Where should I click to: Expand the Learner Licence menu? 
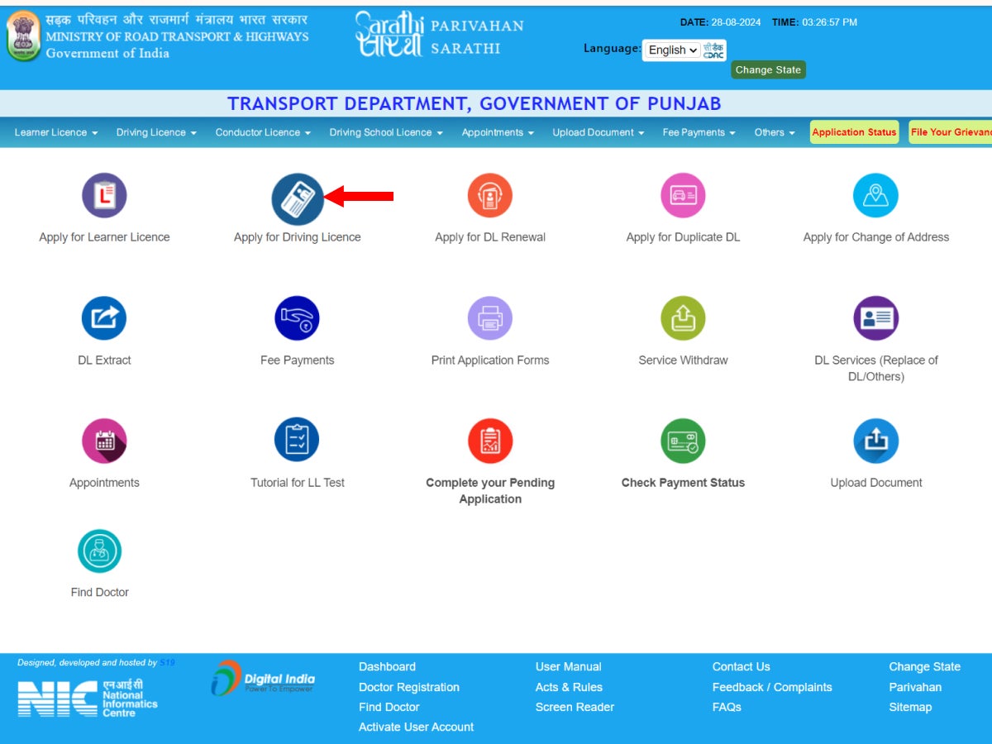[56, 132]
